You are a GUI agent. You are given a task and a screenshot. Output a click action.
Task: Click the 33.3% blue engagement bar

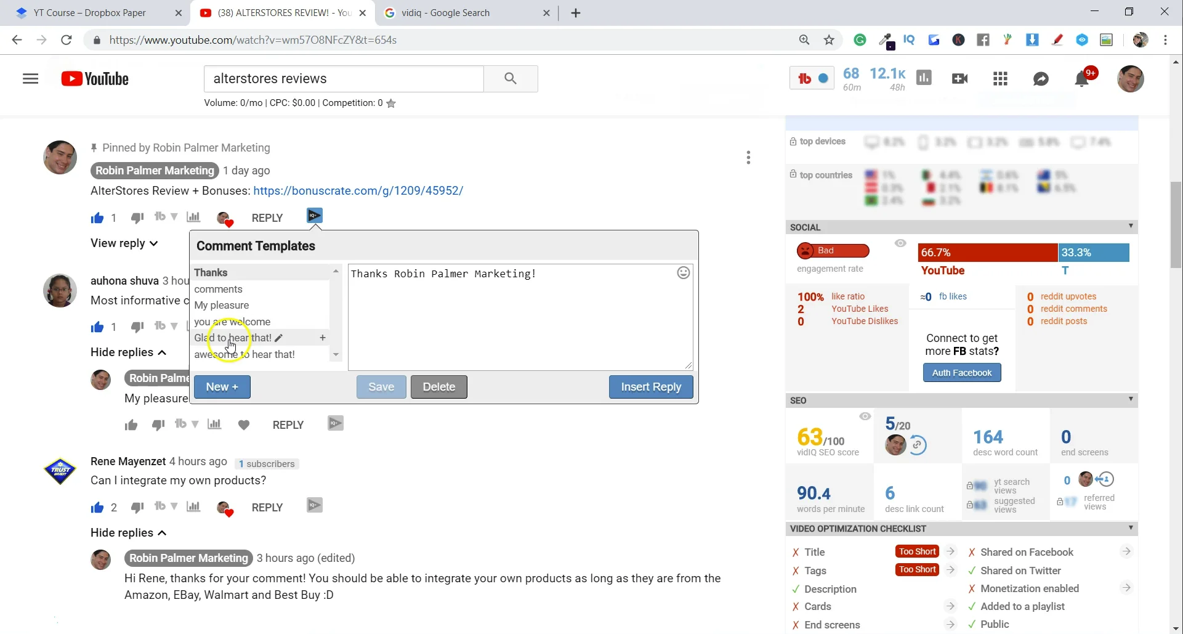point(1094,253)
